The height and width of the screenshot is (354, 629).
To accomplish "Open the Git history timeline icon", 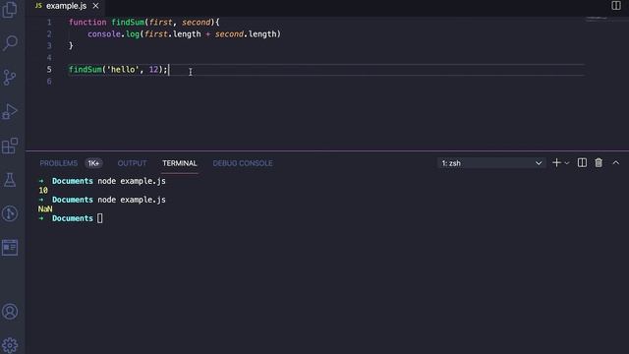I will pos(10,213).
